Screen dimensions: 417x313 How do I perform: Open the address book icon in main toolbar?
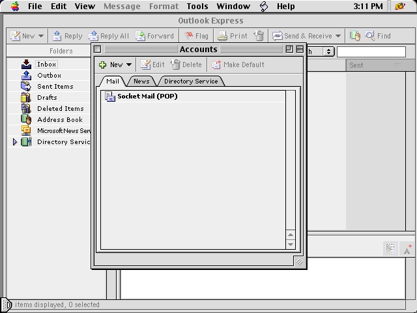tap(354, 36)
